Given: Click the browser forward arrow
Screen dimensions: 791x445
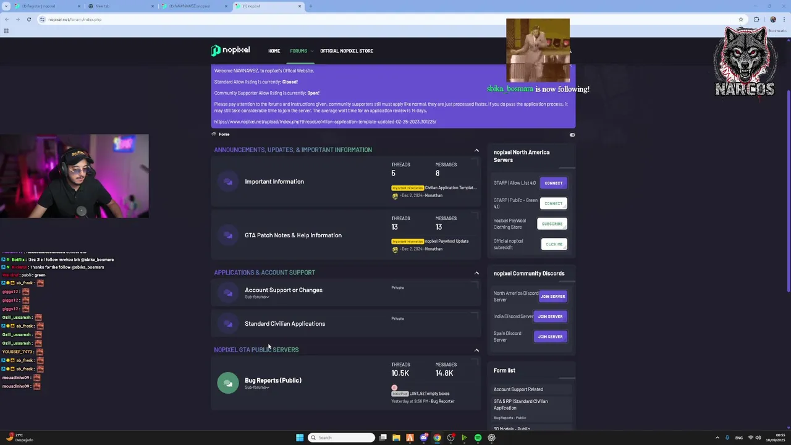Looking at the screenshot, I should point(17,19).
